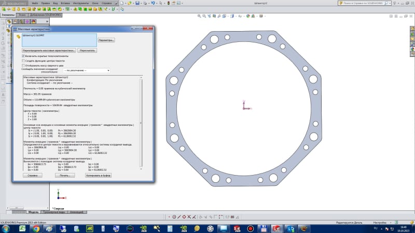Click the filter funnel icon in feature tree

(9, 26)
